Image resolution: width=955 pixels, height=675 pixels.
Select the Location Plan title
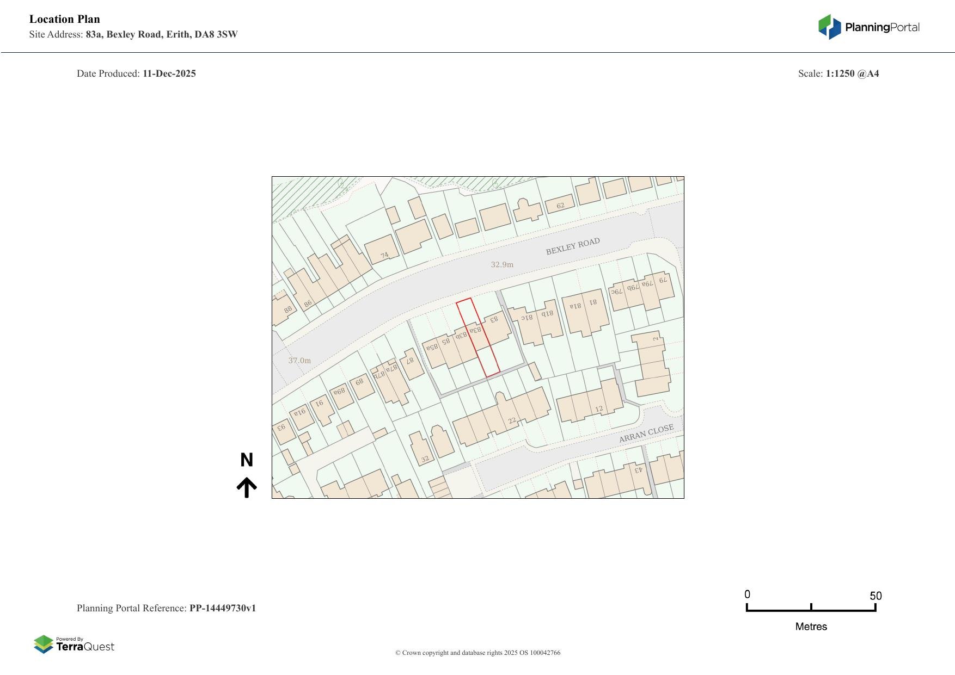point(65,19)
